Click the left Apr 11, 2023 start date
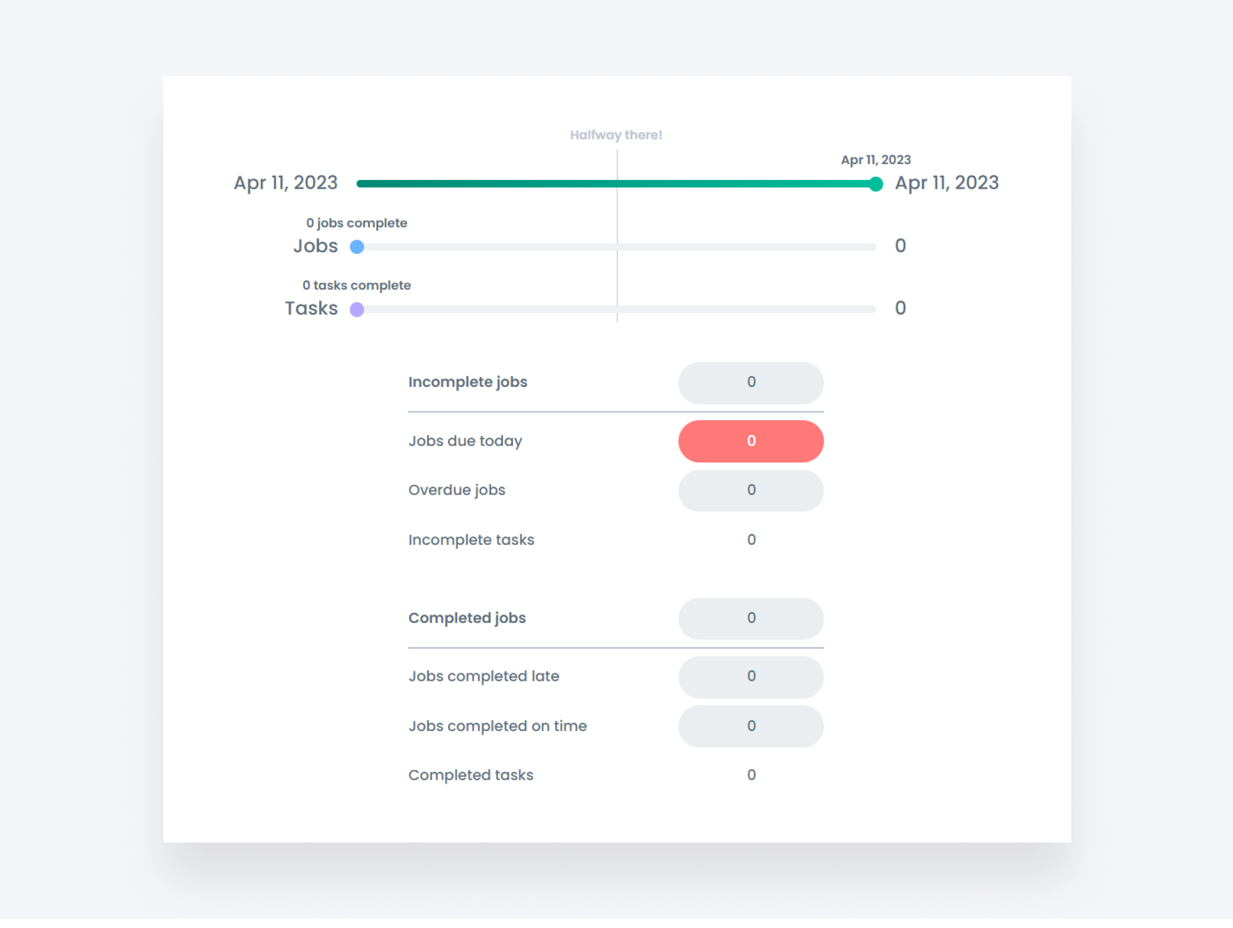1233x928 pixels. [285, 183]
